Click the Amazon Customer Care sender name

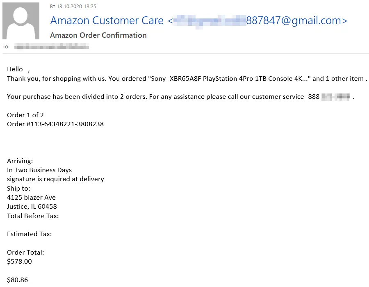[x=107, y=20]
